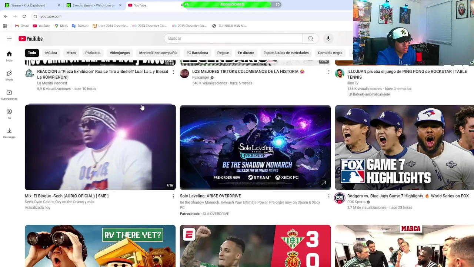Select the Videojuegos filter chip

click(120, 53)
